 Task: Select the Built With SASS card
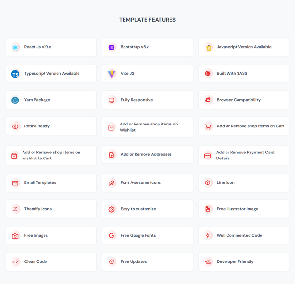click(x=243, y=74)
